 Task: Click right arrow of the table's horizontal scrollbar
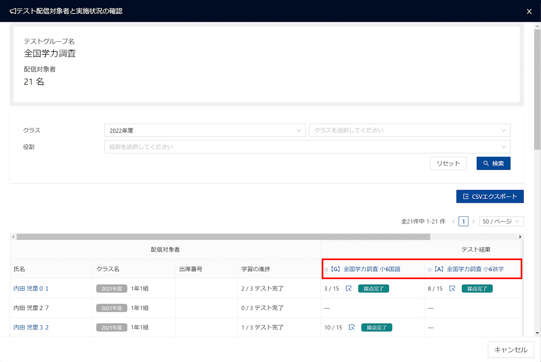pyautogui.click(x=520, y=237)
